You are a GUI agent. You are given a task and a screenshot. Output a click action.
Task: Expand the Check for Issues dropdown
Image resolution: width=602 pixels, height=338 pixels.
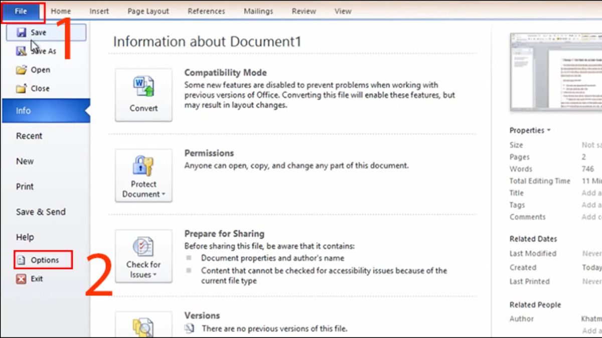coord(143,256)
